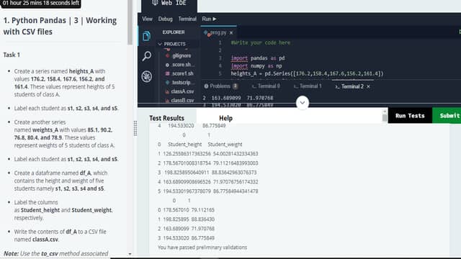Image resolution: width=461 pixels, height=259 pixels.
Task: Switch to Terminal 1 tab
Action: 308,86
